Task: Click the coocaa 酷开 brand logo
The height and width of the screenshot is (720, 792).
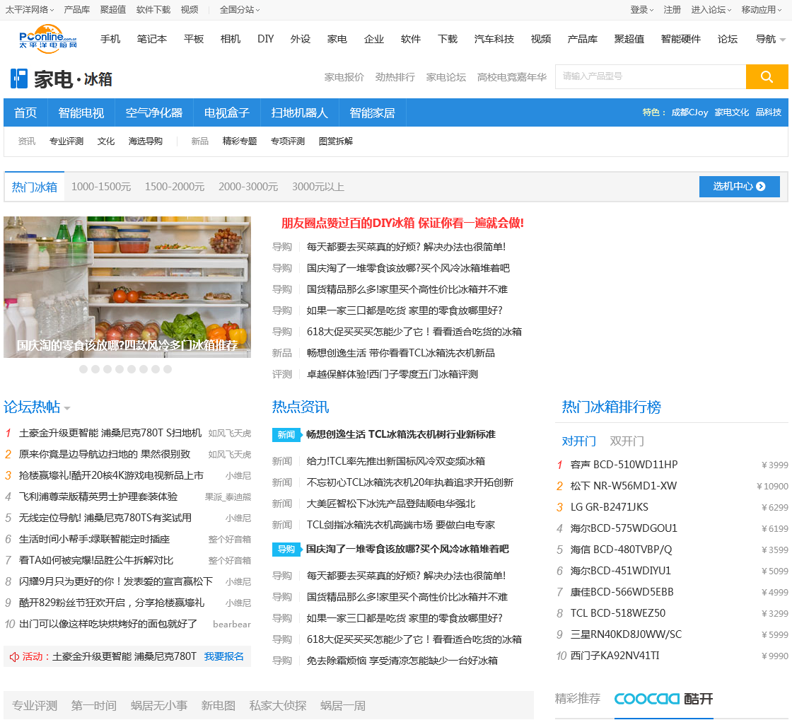Action: [663, 699]
